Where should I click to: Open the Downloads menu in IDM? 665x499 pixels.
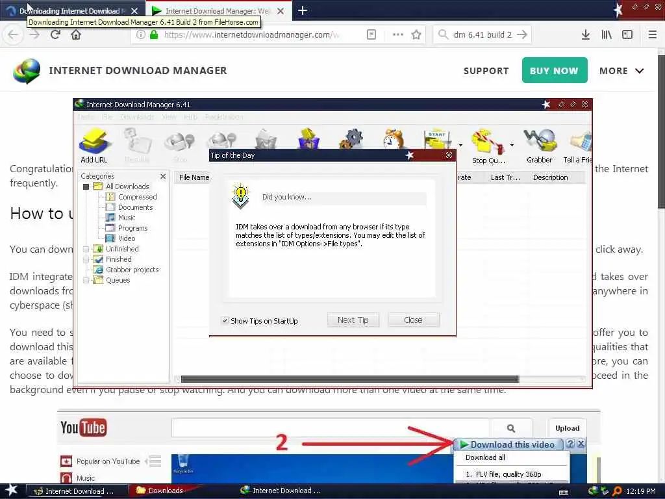pyautogui.click(x=137, y=117)
